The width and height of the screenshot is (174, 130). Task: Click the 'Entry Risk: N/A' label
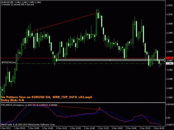click(13, 100)
